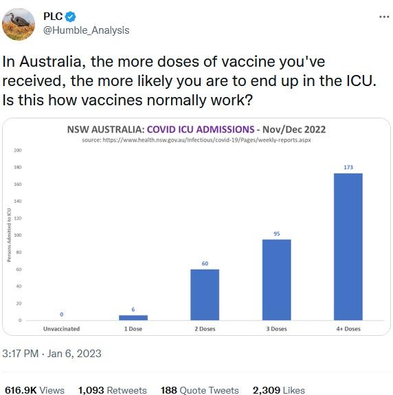Click the blue verified badge next to PLC
The image size is (393, 395).
point(70,17)
